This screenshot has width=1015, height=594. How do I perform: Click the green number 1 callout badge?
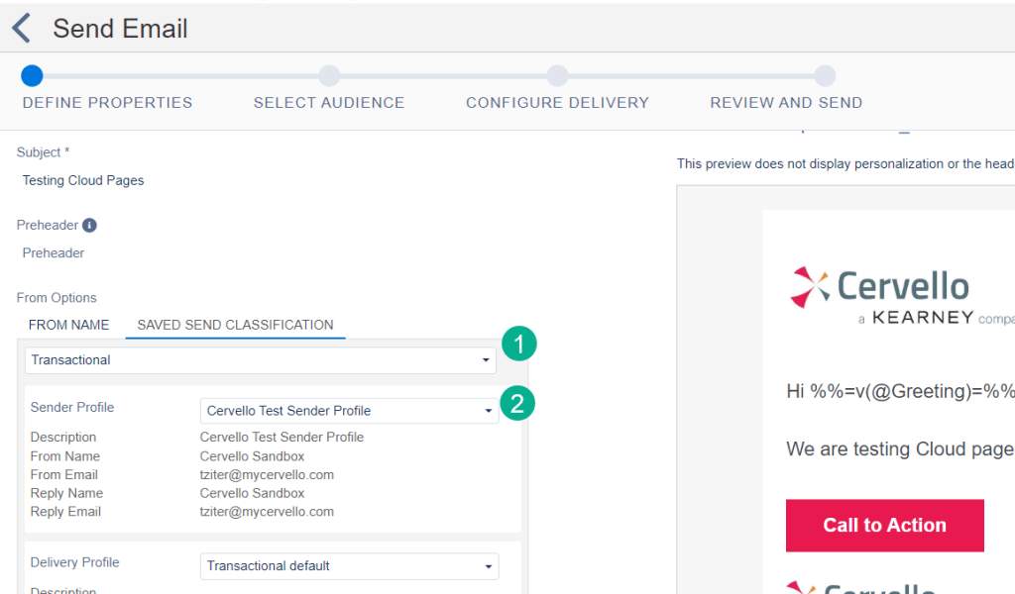click(517, 345)
